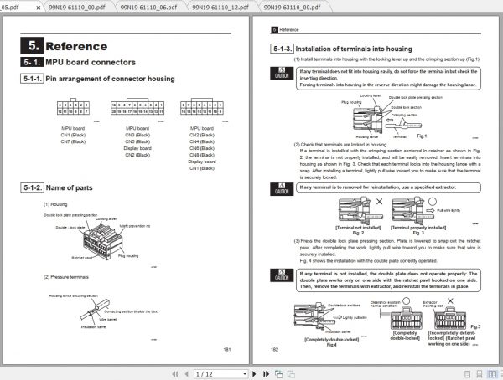
Task: Switch to 99N19-61110_06.pdf tab
Action: 148,7
